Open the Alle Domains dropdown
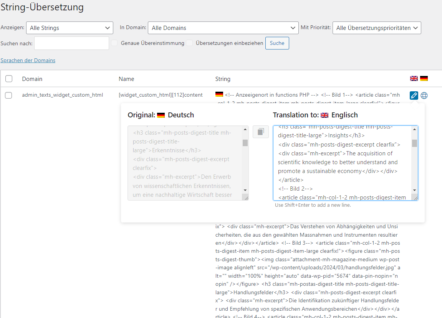The width and height of the screenshot is (442, 318). coord(223,28)
